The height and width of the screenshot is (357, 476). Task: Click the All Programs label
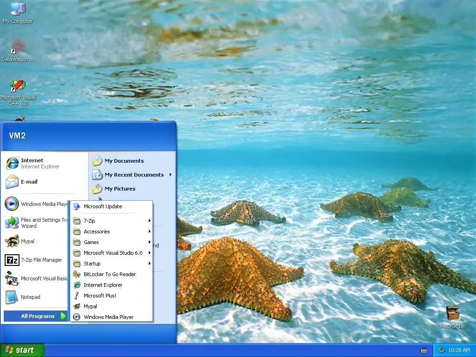tap(38, 316)
